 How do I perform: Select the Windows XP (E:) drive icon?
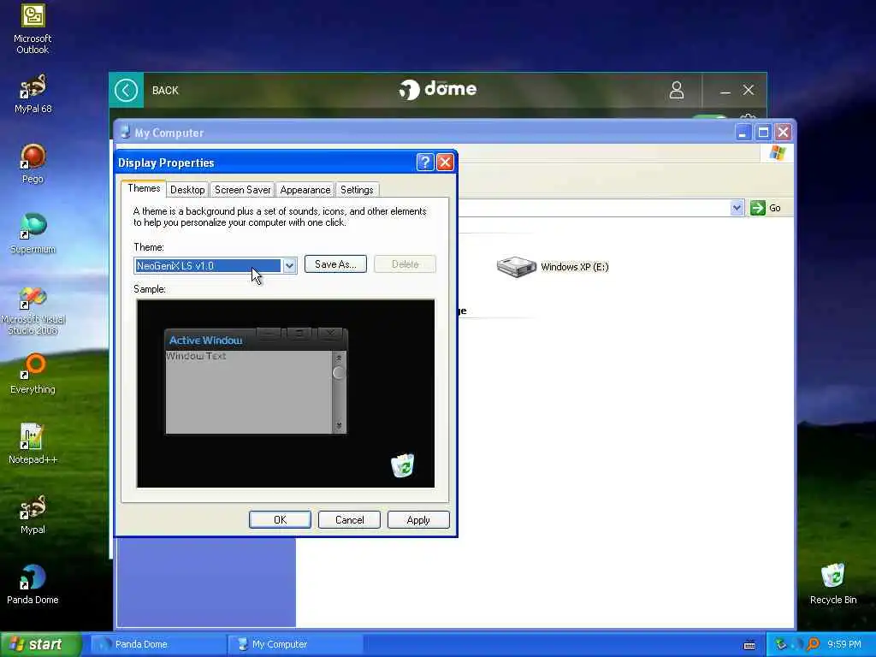coord(516,267)
